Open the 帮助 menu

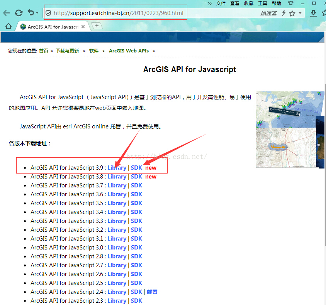(x=277, y=3)
